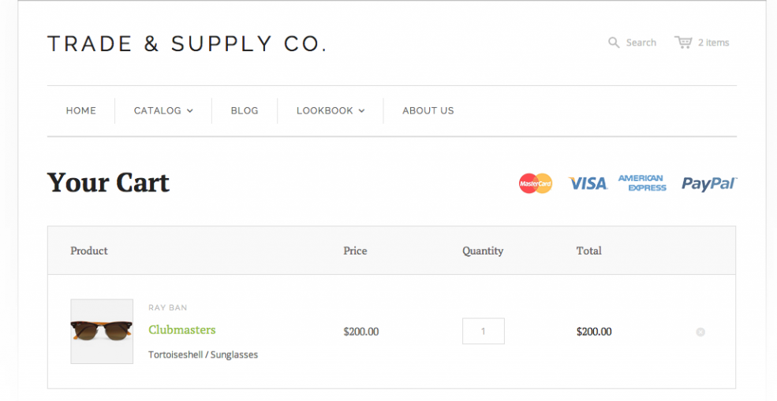
Task: Click the Search text field
Action: 641,43
